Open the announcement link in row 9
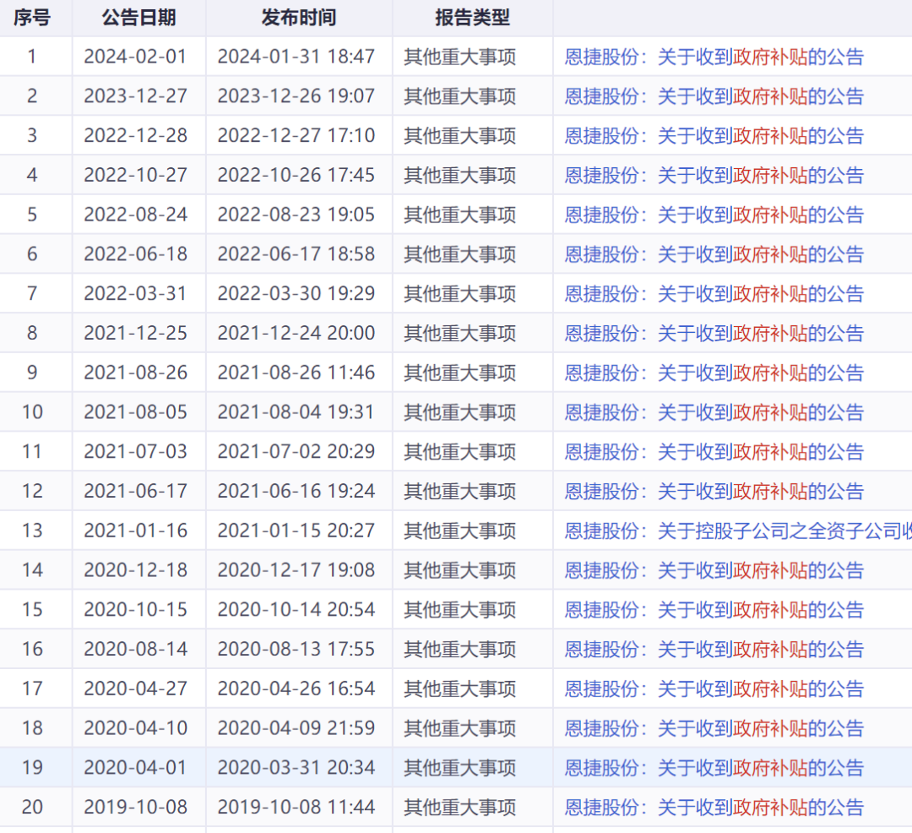The width and height of the screenshot is (912, 833). coord(714,373)
